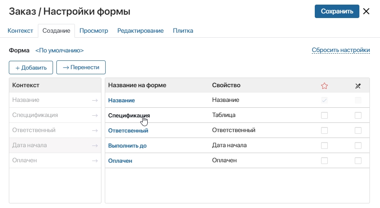Open the Оплачен field name link

[x=120, y=161]
